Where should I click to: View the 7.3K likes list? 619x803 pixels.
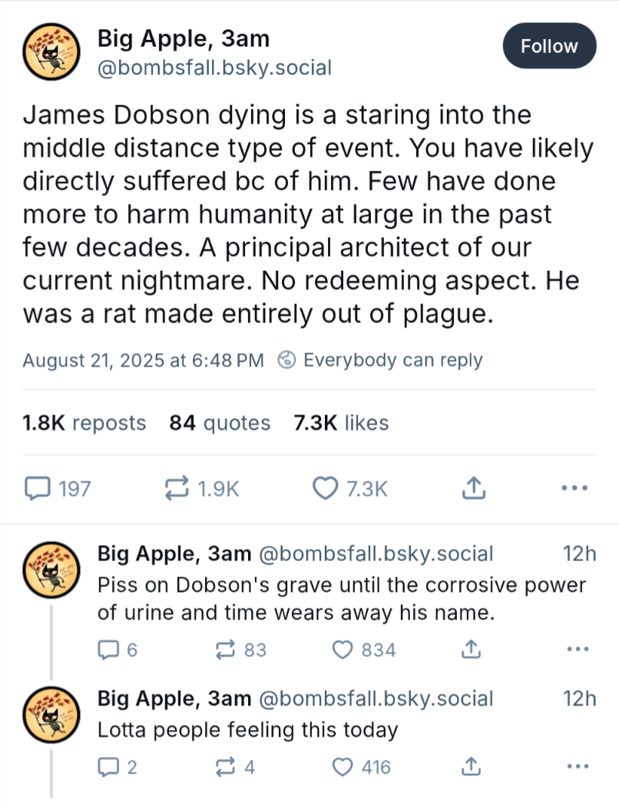(x=341, y=423)
